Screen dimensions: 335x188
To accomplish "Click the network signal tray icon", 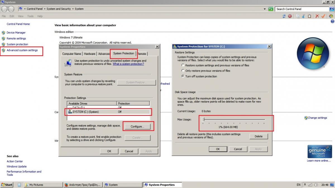I will tap(310, 185).
